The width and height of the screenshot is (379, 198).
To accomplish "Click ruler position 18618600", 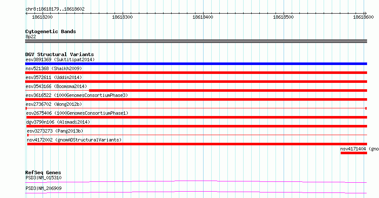I will click(x=363, y=17).
